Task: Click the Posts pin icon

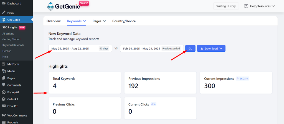Action: pyautogui.click(x=4, y=13)
